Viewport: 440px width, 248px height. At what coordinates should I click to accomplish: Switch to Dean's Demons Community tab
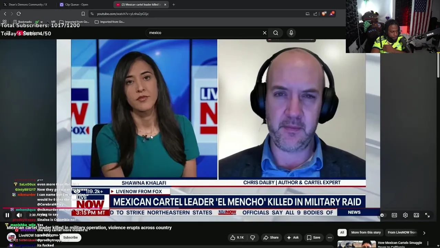pos(27,4)
